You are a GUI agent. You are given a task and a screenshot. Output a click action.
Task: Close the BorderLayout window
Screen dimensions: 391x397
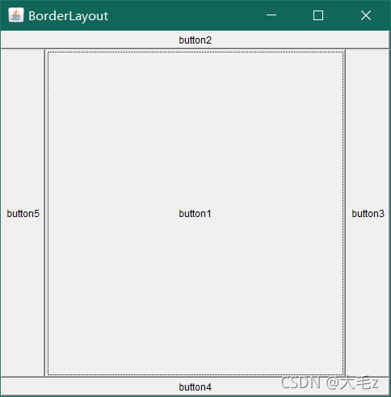pos(366,15)
